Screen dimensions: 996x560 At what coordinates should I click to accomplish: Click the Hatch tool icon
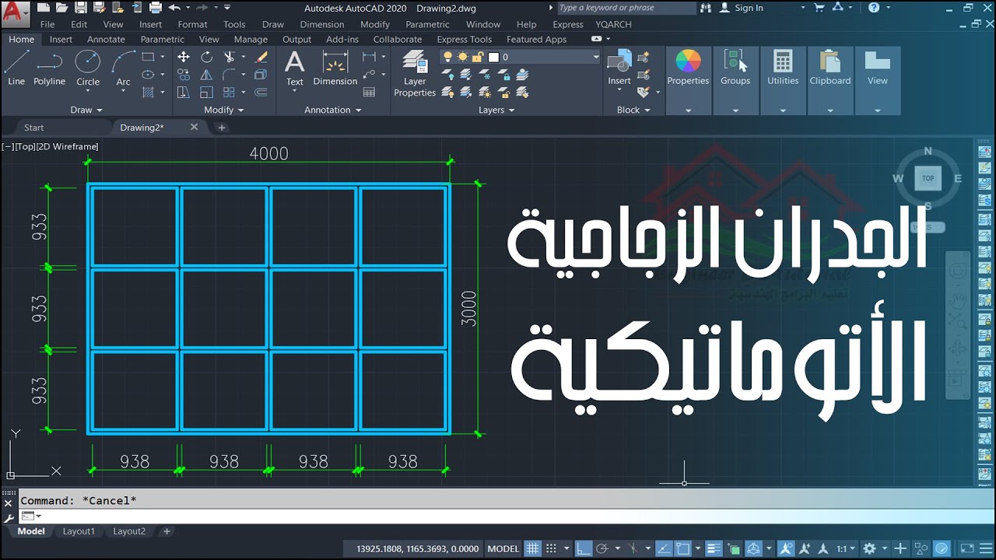[148, 92]
